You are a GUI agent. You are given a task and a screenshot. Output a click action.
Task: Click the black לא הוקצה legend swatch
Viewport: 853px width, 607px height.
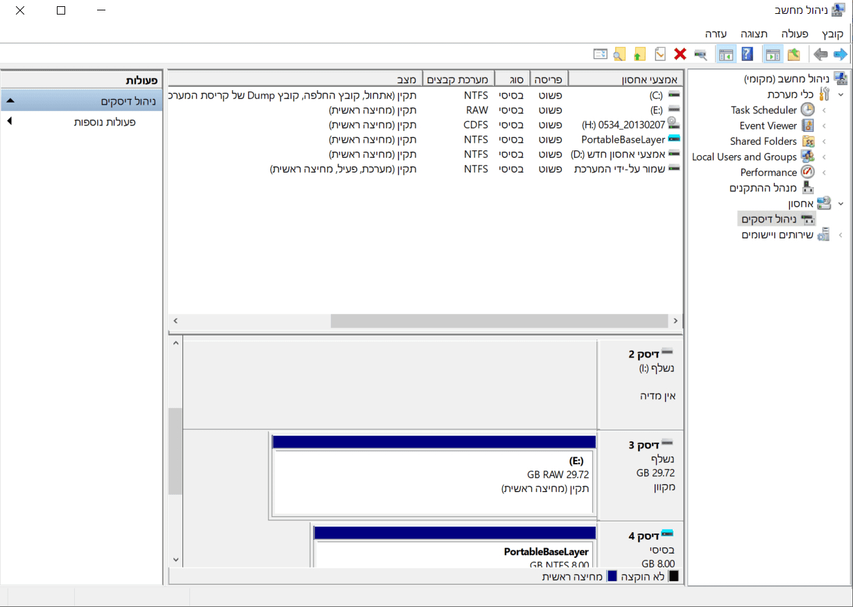click(673, 576)
